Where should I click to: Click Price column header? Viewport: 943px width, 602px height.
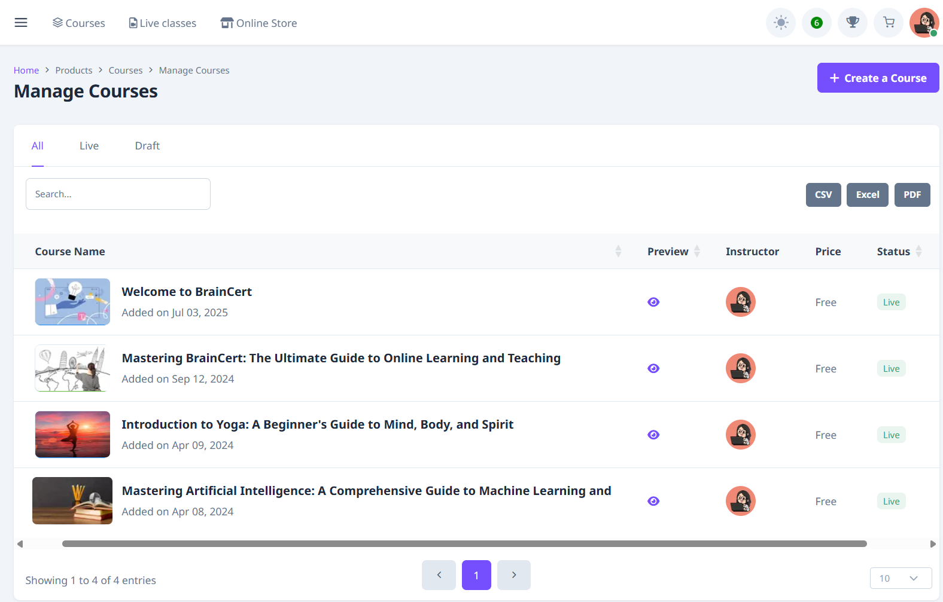[828, 252]
